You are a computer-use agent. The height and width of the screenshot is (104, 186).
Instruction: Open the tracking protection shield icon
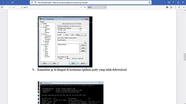tap(32, 3)
